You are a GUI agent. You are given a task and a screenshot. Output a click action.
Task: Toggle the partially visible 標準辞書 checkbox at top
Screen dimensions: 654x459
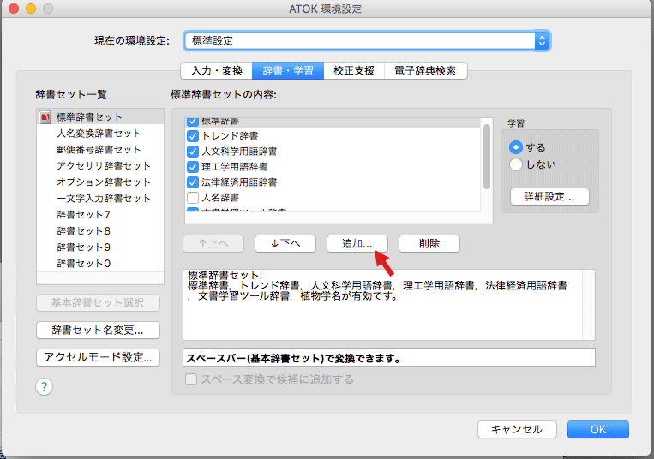pos(193,122)
